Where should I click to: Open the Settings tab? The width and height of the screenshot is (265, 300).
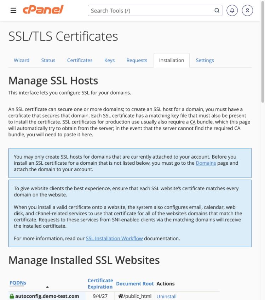tap(205, 60)
